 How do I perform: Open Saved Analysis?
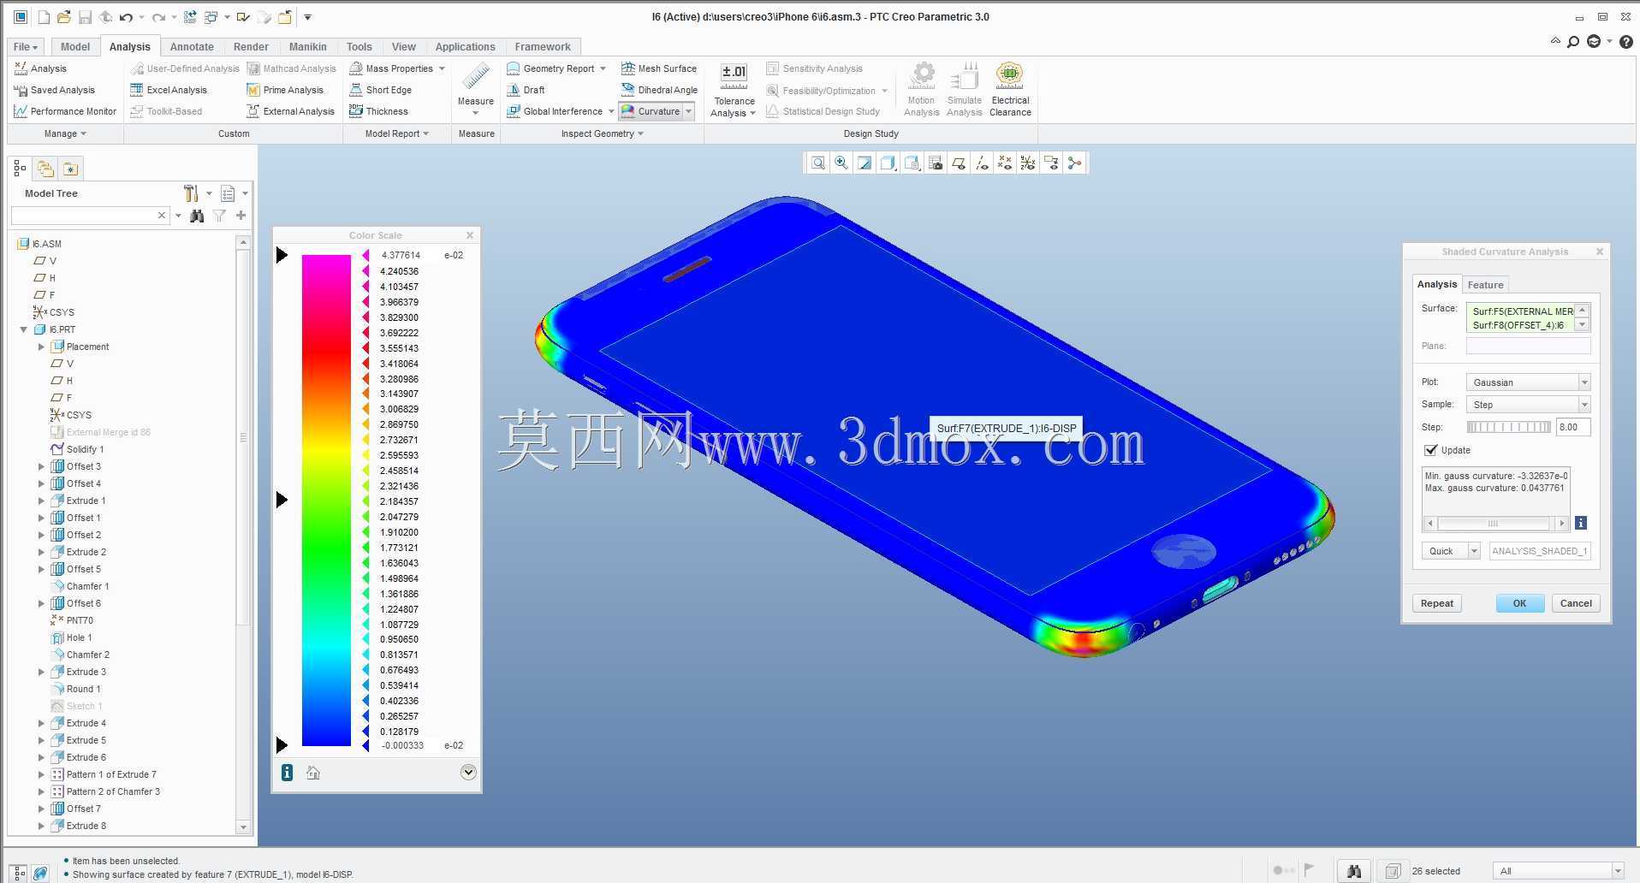pyautogui.click(x=54, y=90)
